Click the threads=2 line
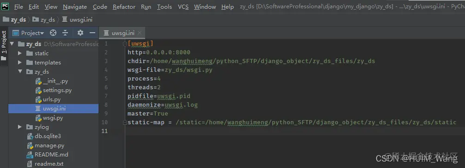The width and height of the screenshot is (465, 168). [144, 87]
